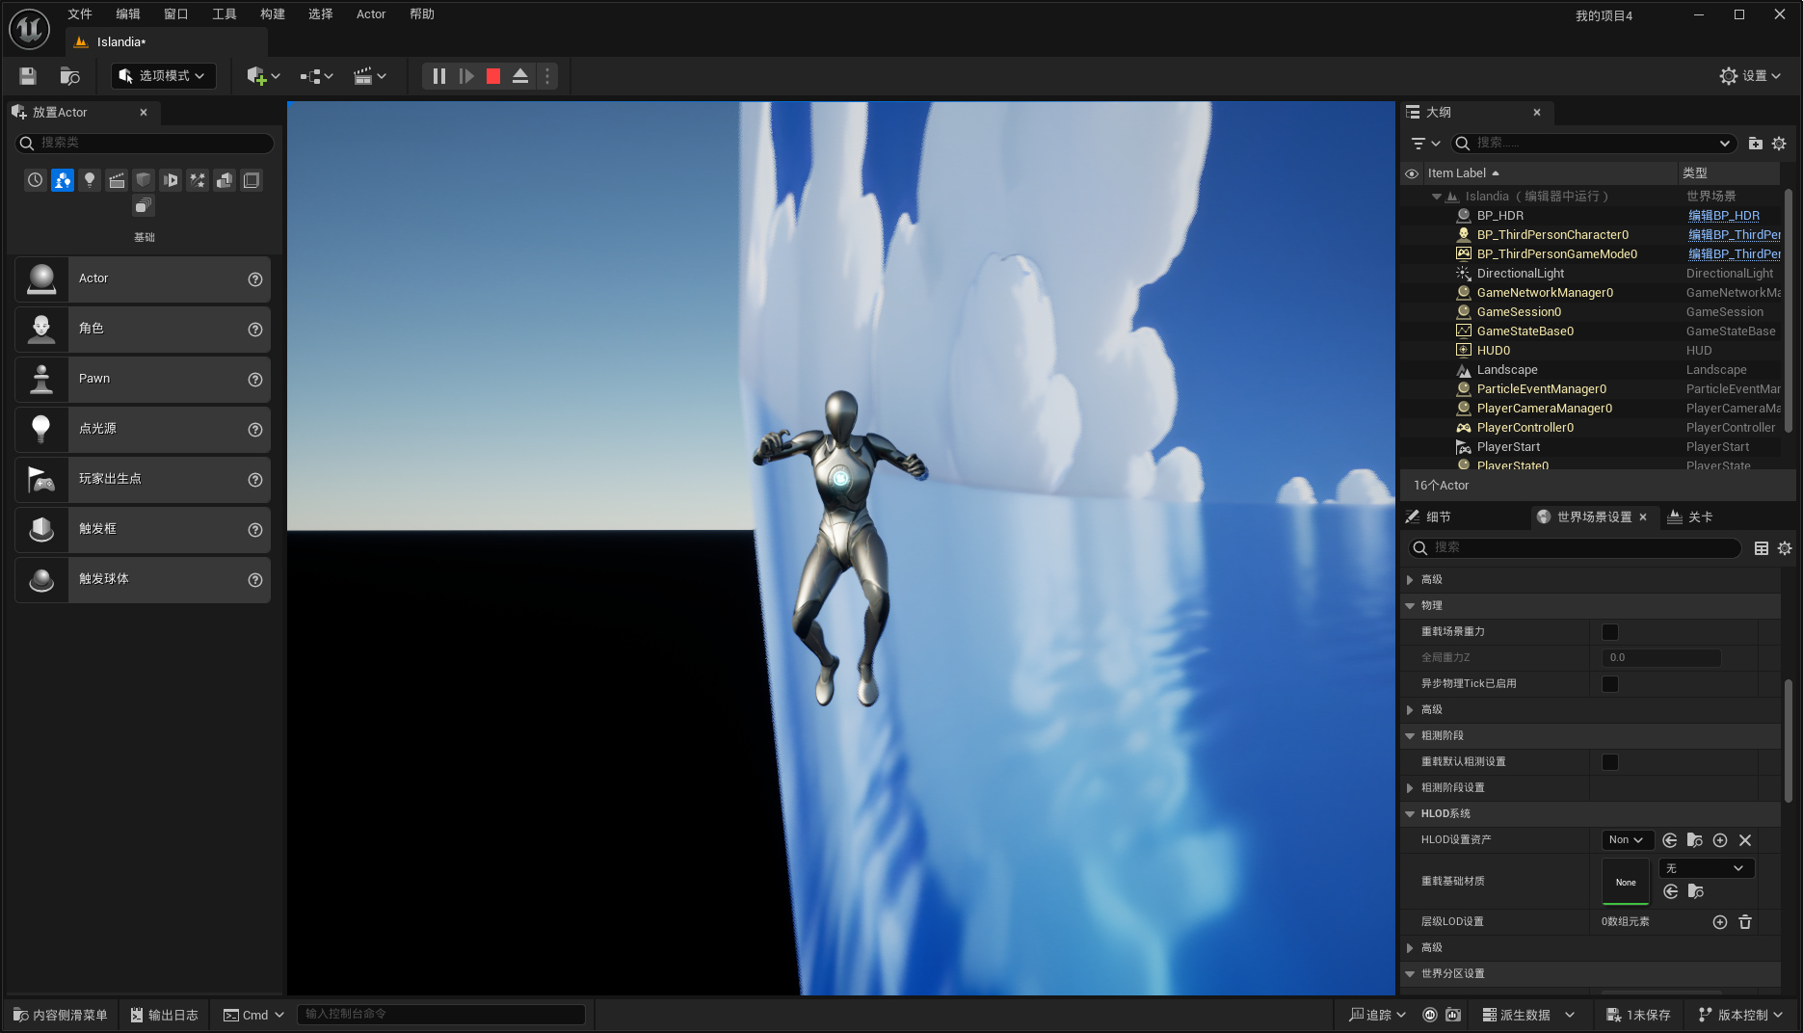
Task: Eject from the player controller
Action: pos(520,76)
